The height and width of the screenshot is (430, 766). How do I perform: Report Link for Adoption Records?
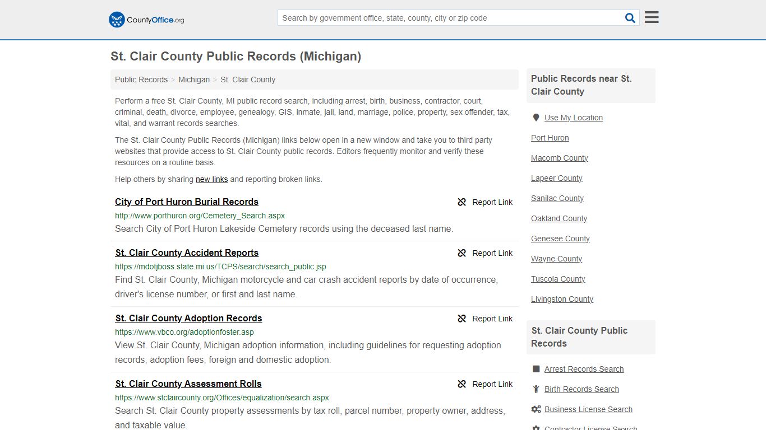[492, 319]
